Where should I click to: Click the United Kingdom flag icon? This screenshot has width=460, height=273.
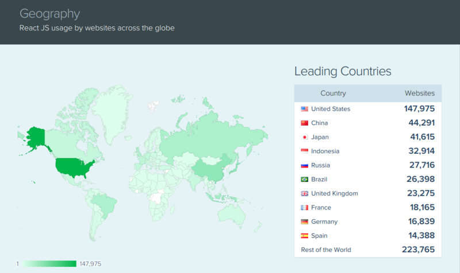coord(305,193)
